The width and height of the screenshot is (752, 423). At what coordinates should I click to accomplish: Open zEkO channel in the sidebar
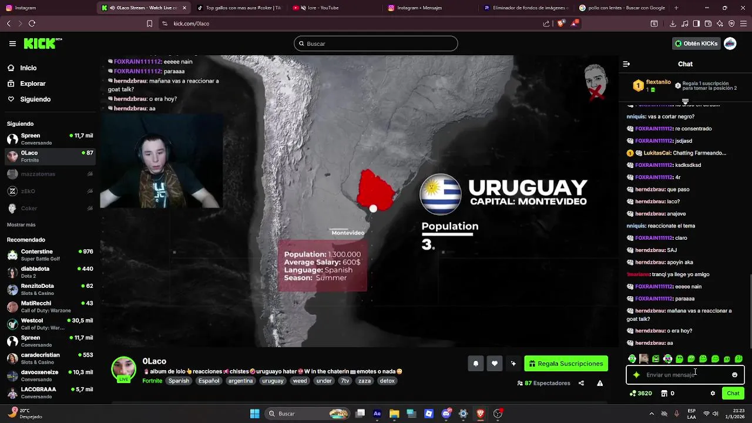pyautogui.click(x=50, y=191)
